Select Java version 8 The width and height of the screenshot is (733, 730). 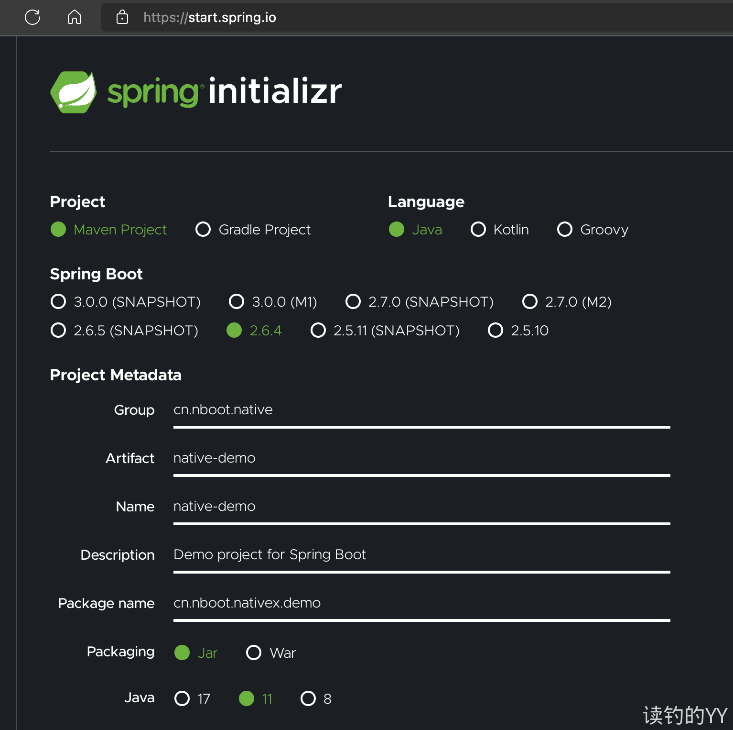316,699
